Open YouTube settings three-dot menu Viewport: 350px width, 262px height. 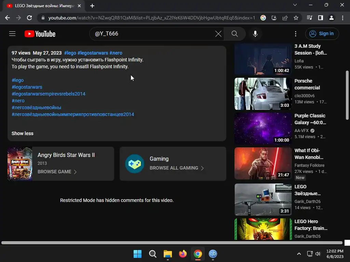[x=296, y=34]
